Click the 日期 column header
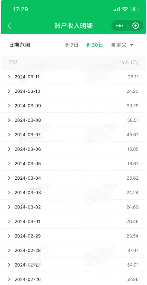The image size is (147, 285). point(13,62)
